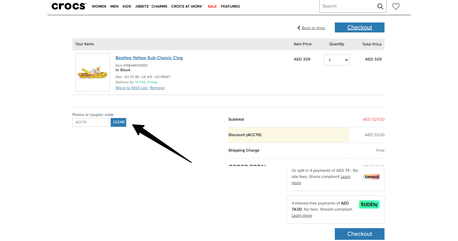
Task: Open the FEATURED menu
Action: coord(230,6)
